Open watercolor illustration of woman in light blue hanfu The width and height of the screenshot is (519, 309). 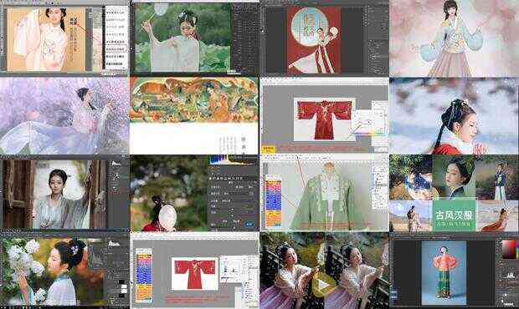pyautogui.click(x=454, y=38)
